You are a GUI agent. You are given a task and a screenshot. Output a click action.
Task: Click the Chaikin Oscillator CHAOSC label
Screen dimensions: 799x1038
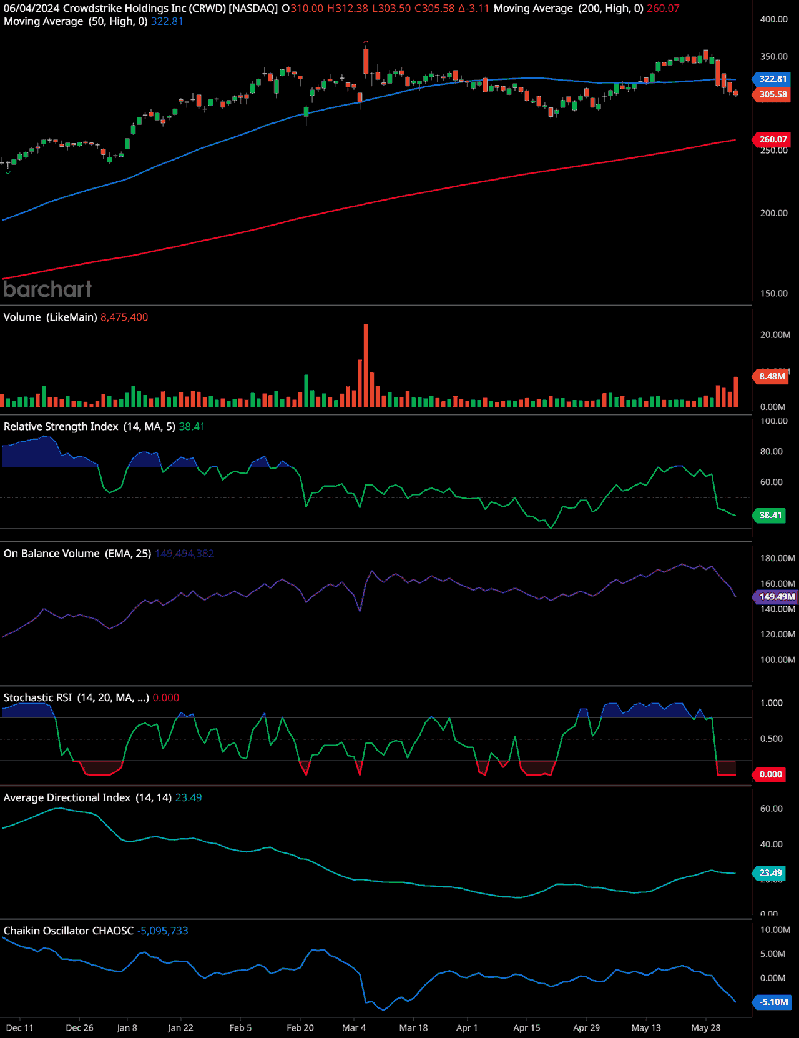69,931
